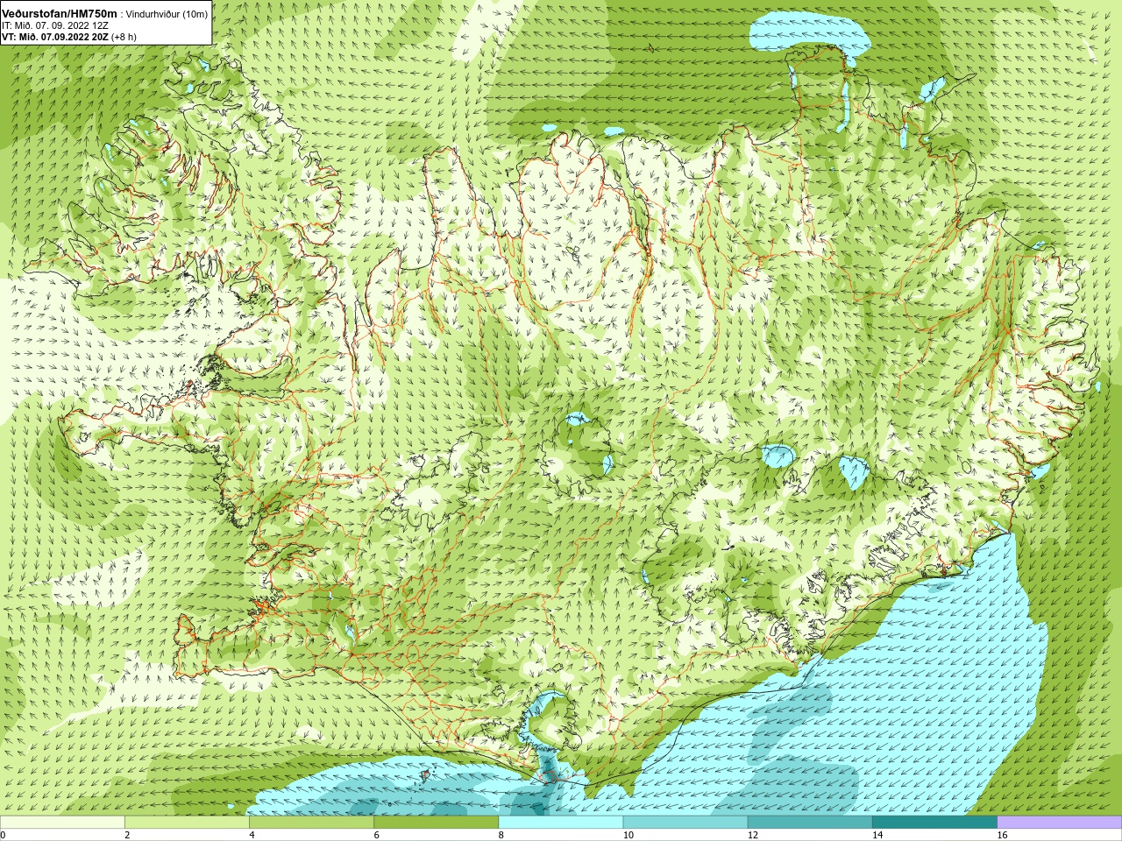The image size is (1122, 841).
Task: Click the legend scale label "0"
Action: (4, 835)
